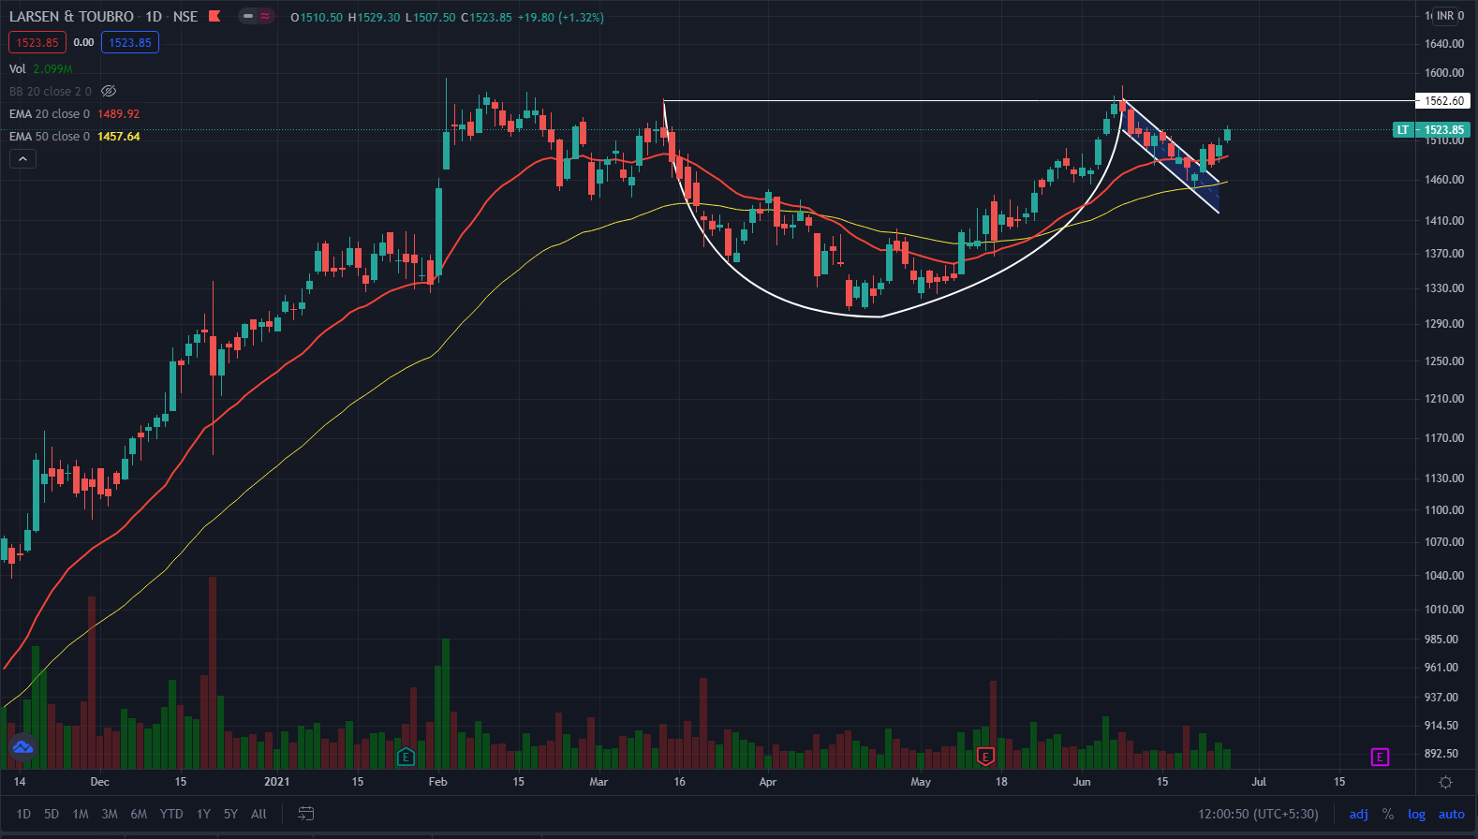Toggle log scale on price axis
The image size is (1478, 839).
point(1416,814)
